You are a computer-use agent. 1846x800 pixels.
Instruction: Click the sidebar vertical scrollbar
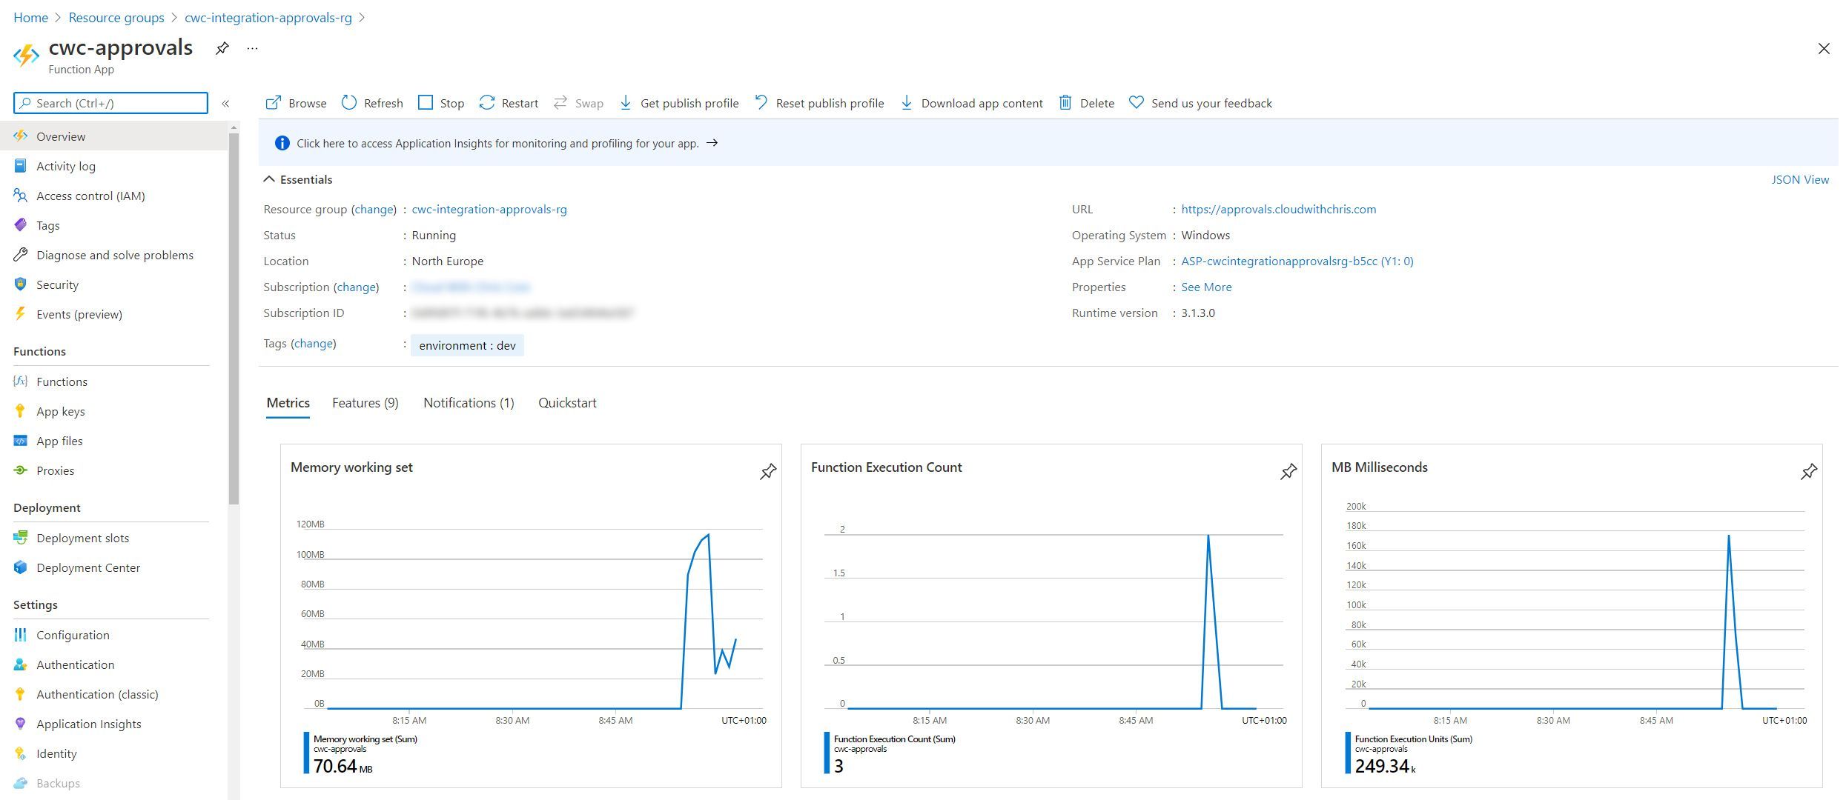click(234, 319)
